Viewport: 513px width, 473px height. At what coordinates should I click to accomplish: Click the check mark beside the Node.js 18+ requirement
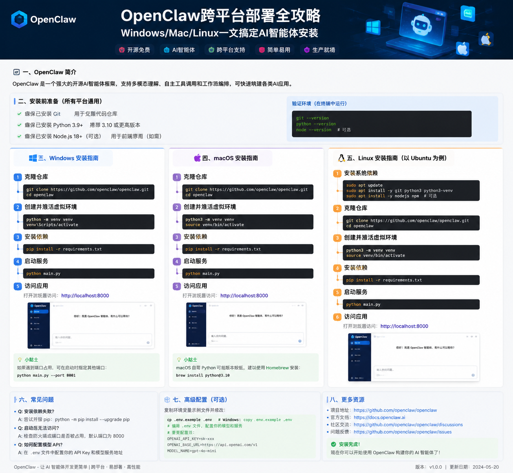tap(19, 136)
